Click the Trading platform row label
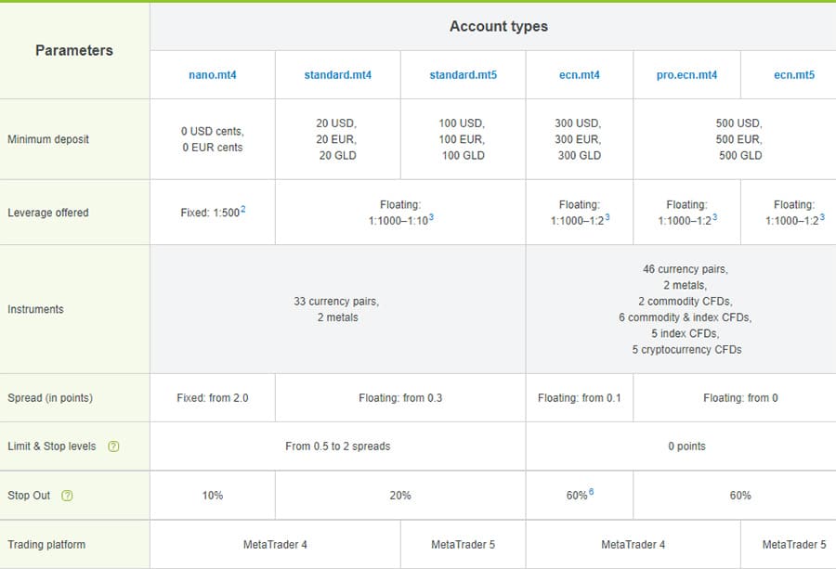This screenshot has height=569, width=836. pyautogui.click(x=46, y=545)
